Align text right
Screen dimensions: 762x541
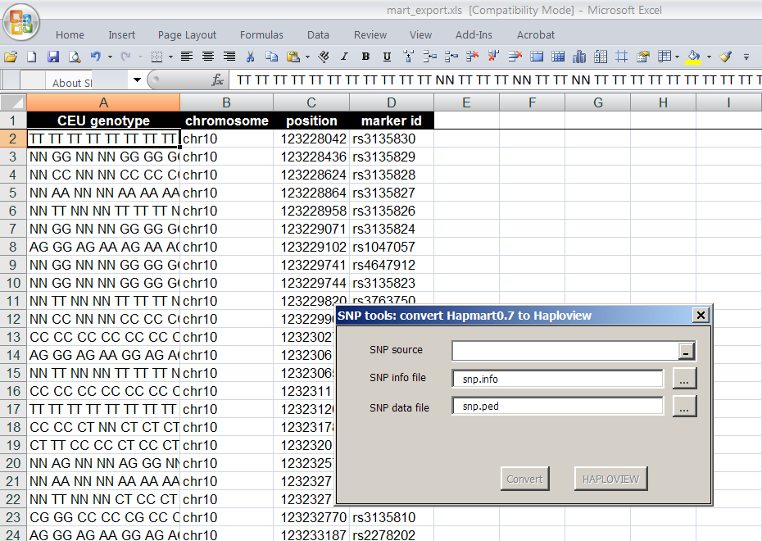(229, 57)
